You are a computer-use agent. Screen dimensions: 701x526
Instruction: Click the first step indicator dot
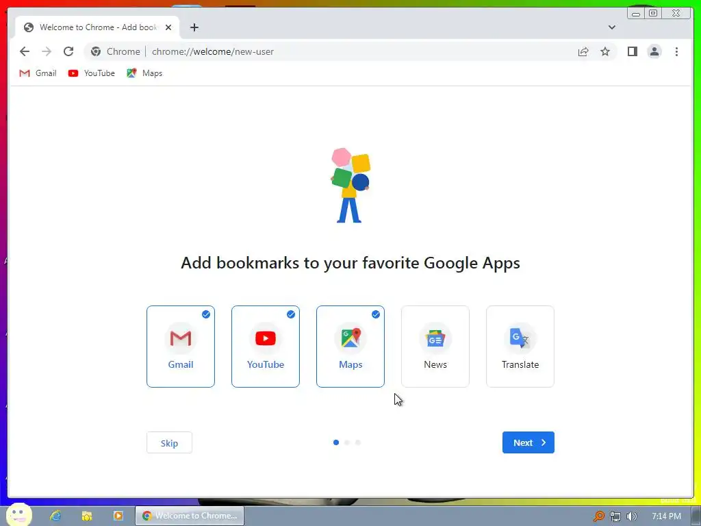point(336,443)
